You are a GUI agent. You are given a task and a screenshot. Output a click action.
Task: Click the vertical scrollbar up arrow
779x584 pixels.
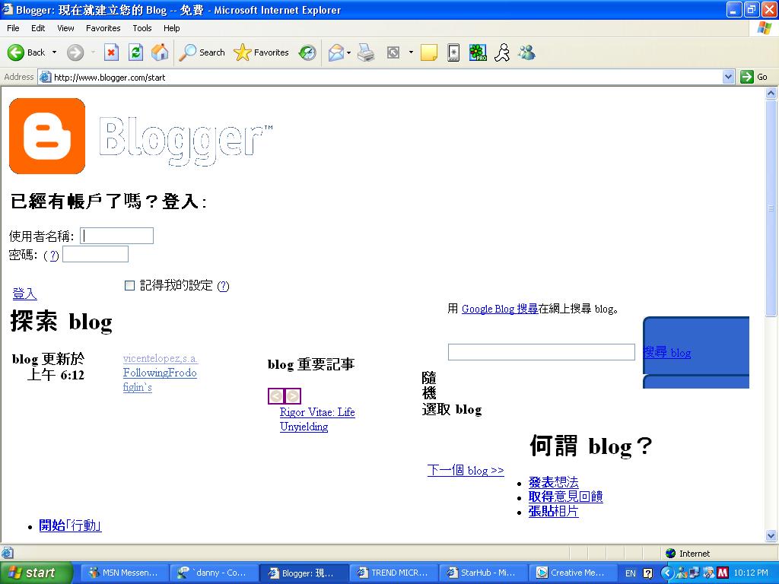pos(771,93)
